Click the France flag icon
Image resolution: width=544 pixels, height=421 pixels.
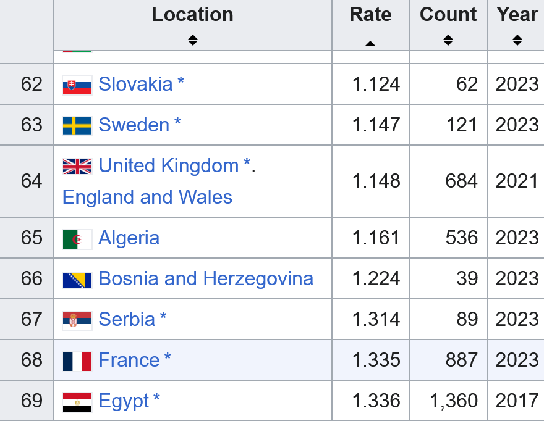(x=77, y=361)
